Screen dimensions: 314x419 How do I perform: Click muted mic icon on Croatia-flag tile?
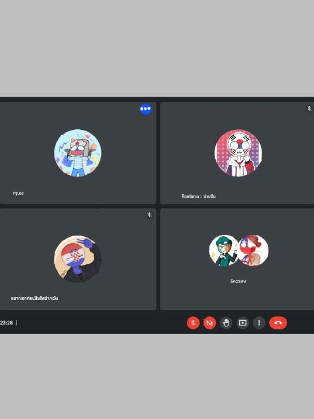(149, 215)
